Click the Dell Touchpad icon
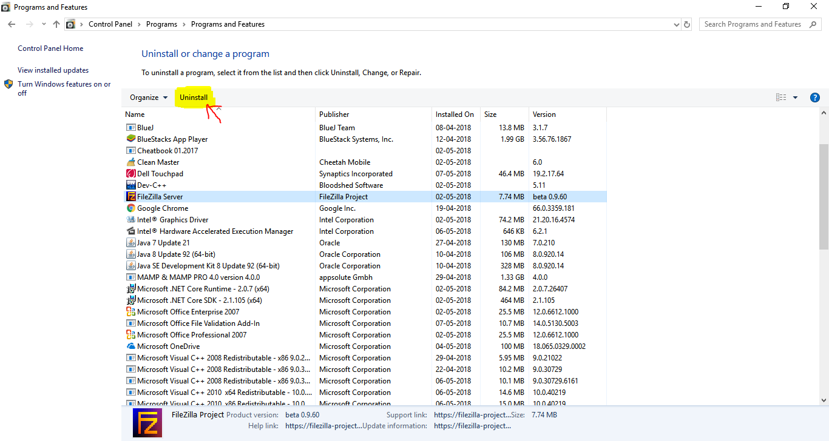This screenshot has height=441, width=829. tap(130, 174)
